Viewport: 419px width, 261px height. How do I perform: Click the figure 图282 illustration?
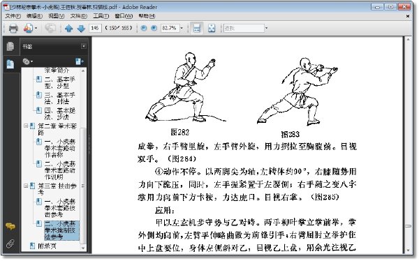(x=186, y=87)
